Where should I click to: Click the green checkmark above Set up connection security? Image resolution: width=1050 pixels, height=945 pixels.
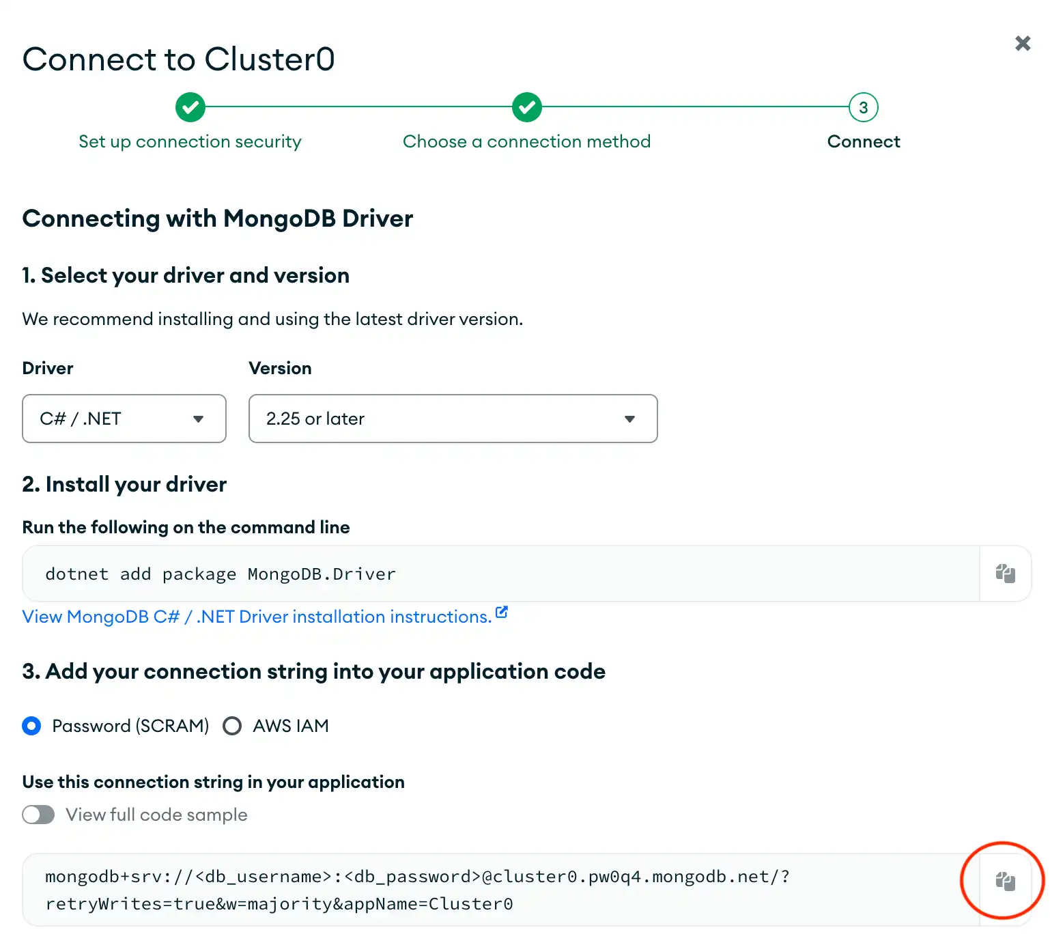pyautogui.click(x=190, y=107)
